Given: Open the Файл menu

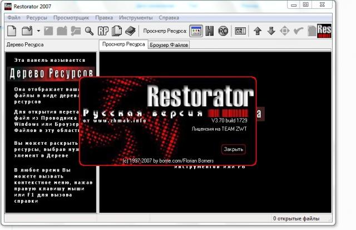Looking at the screenshot, I should pos(14,18).
